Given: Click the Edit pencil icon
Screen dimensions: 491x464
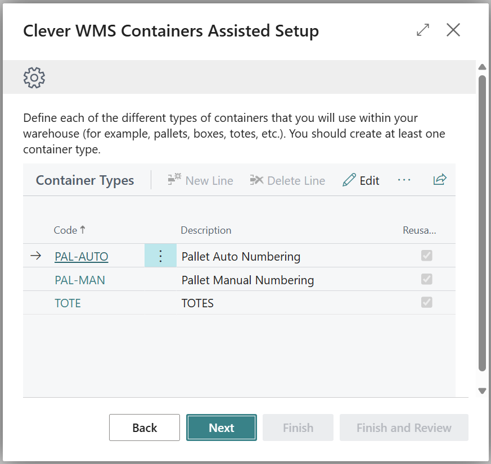Looking at the screenshot, I should point(349,180).
